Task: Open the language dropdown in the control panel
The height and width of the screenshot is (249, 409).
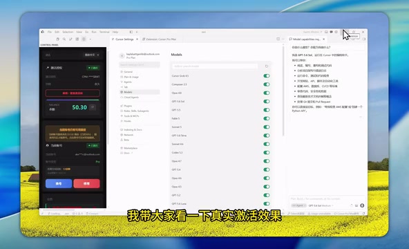Action: (91, 55)
